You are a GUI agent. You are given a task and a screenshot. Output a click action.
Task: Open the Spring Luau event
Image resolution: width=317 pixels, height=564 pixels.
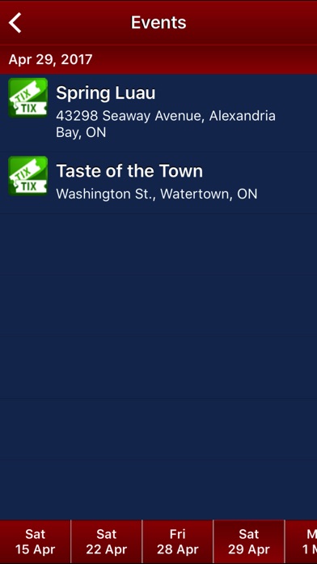pyautogui.click(x=158, y=112)
